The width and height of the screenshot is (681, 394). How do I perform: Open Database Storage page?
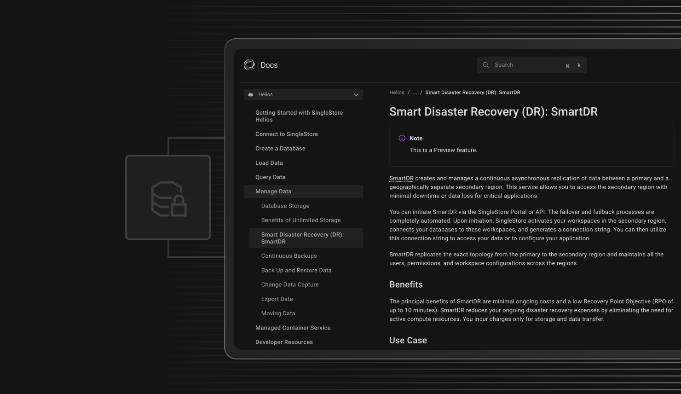pyautogui.click(x=285, y=206)
